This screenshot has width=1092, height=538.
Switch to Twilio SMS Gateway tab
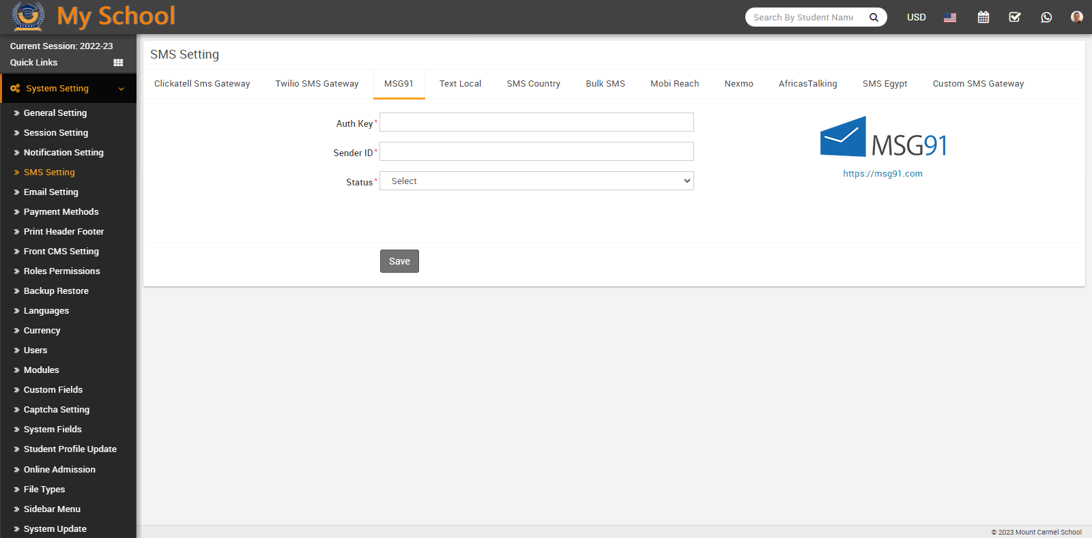point(317,84)
